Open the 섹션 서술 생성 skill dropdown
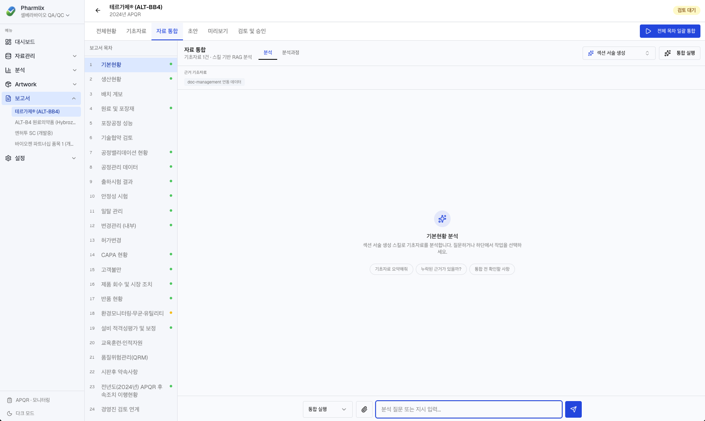This screenshot has height=421, width=705. 619,53
